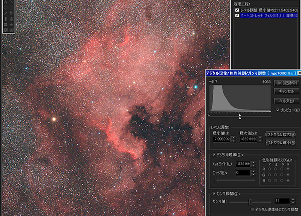Decrease ハイライト value with down arrow

pos(253,165)
